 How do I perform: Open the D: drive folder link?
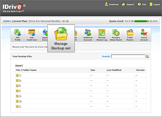click(20, 80)
